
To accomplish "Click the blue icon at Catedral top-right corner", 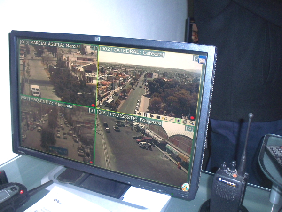I will (x=202, y=60).
